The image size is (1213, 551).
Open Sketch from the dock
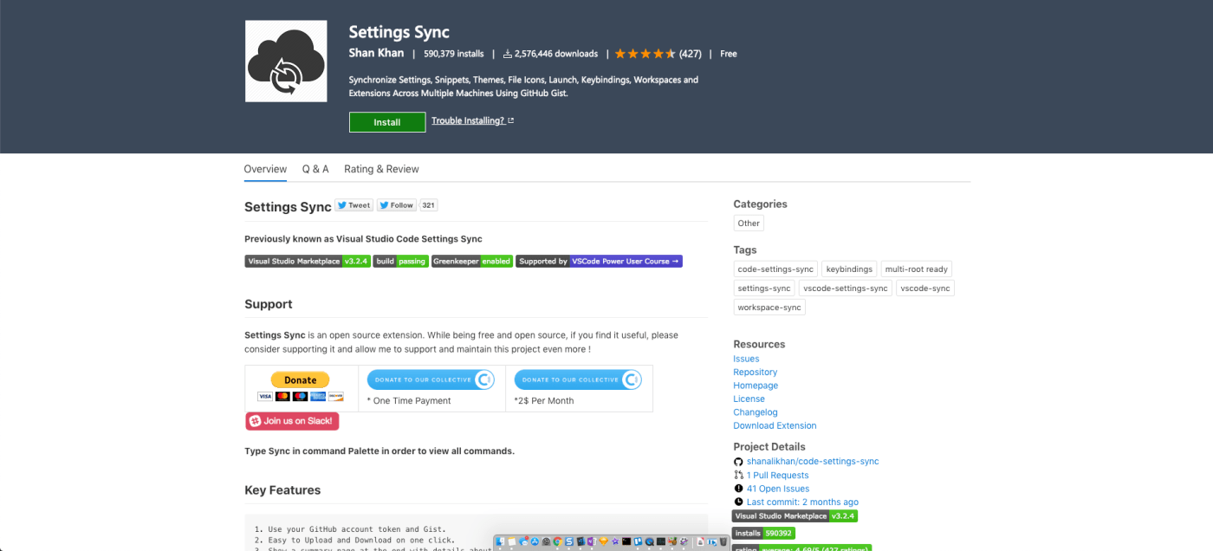click(x=604, y=541)
